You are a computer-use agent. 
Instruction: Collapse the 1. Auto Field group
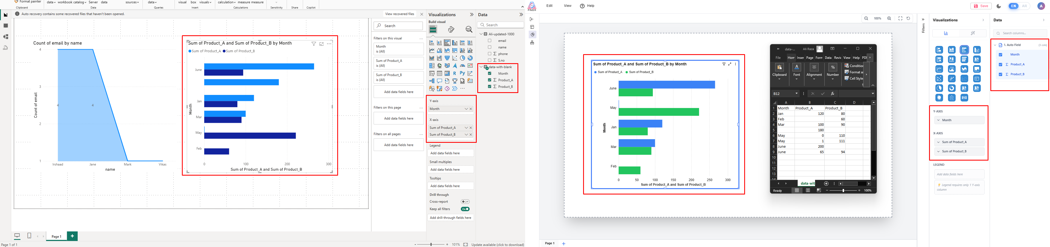(995, 45)
